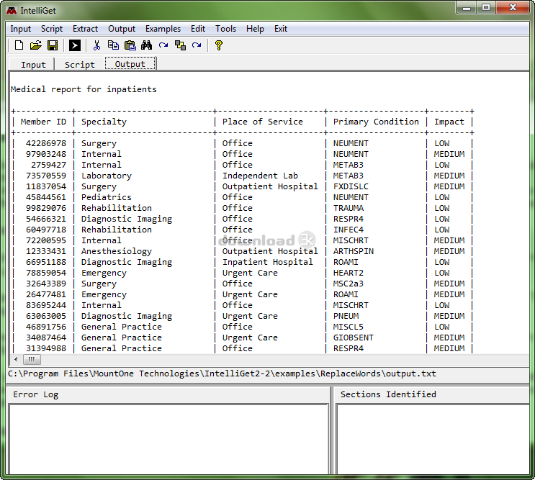535x480 pixels.
Task: Click the 'Laboratory' specialty cell
Action: [106, 176]
